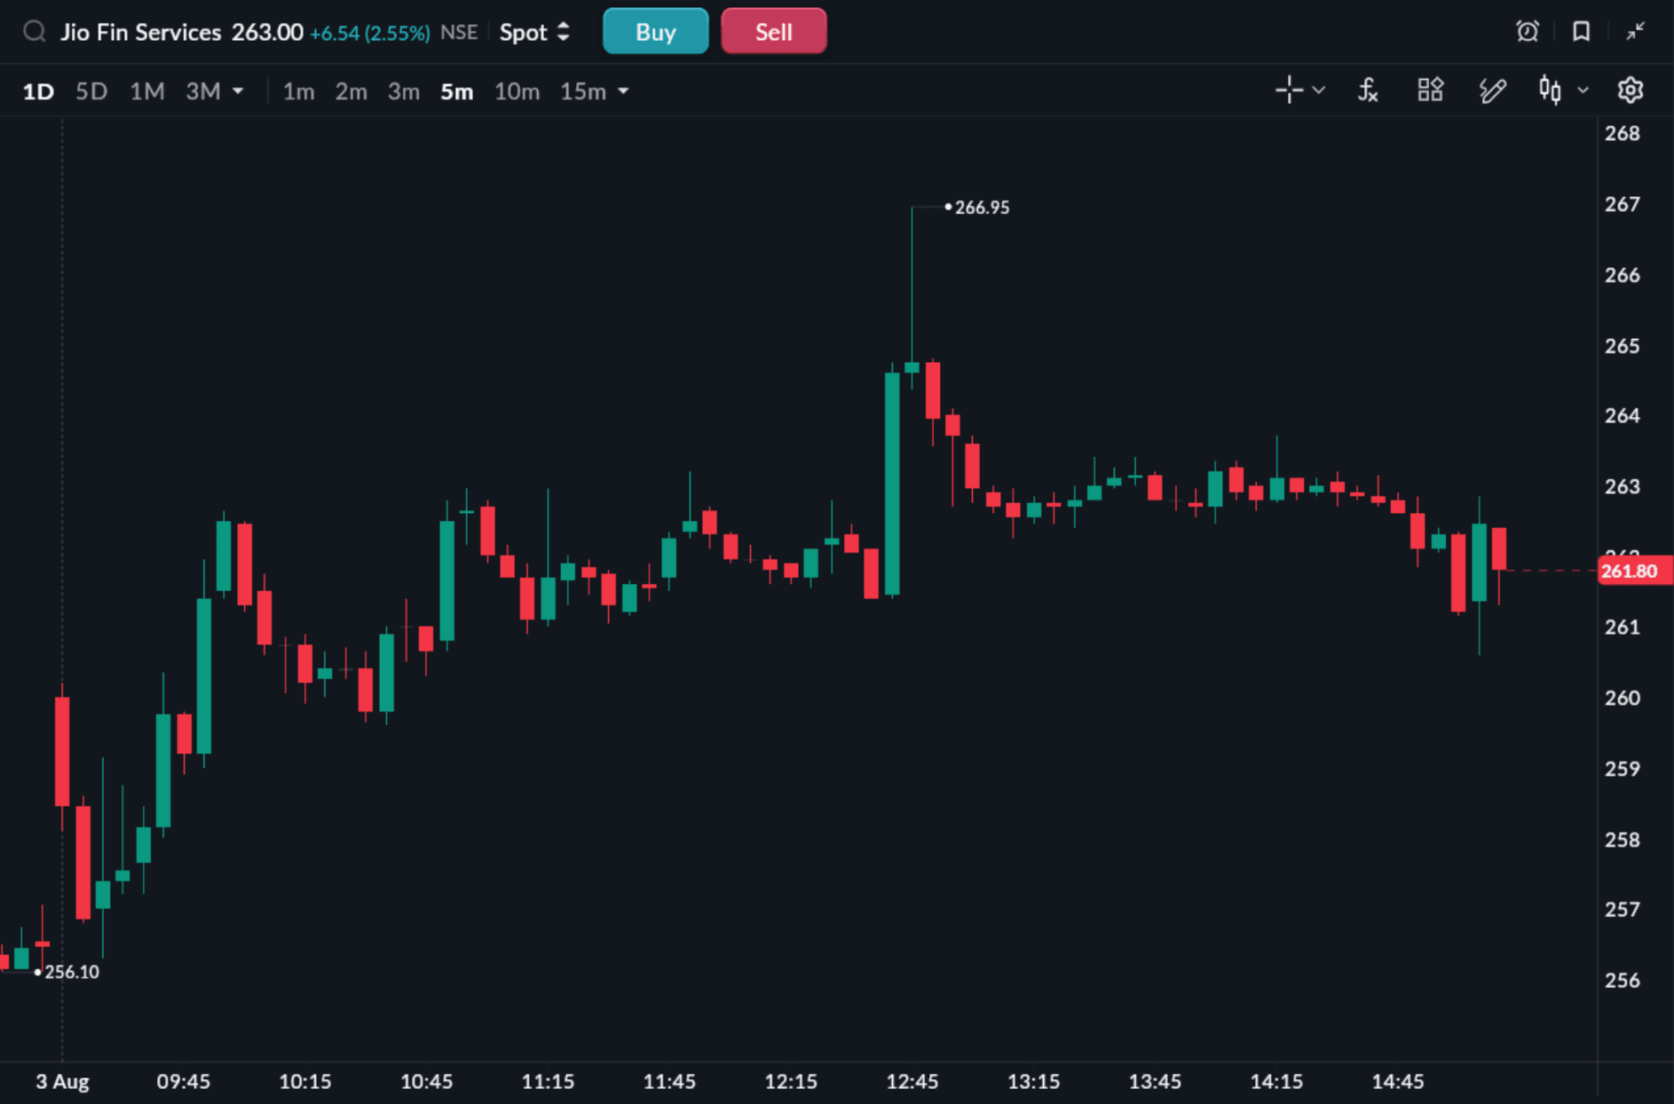Expand the 3M range dropdown arrow
Viewport: 1674px width, 1104px height.
[238, 91]
